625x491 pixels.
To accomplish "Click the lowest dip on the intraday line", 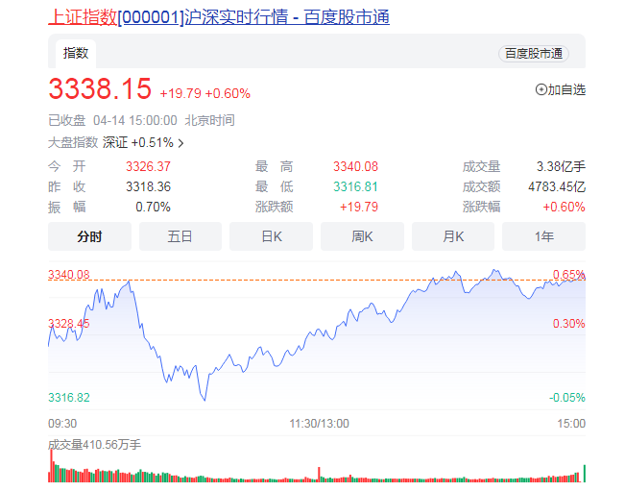I will [203, 399].
